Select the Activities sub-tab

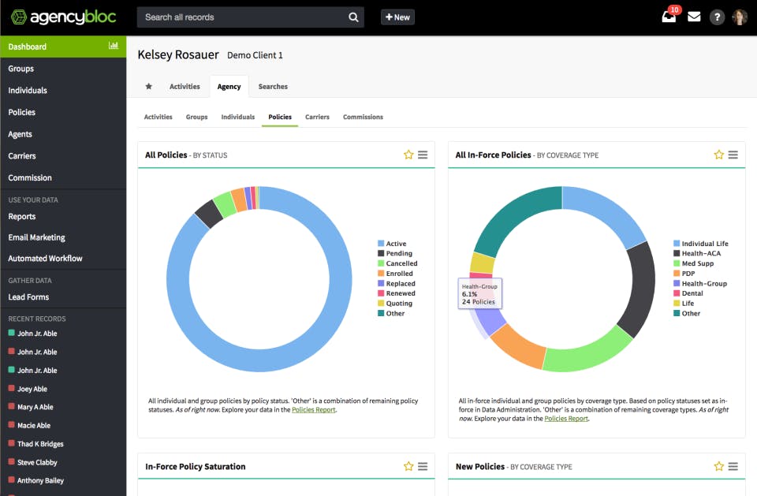click(158, 117)
